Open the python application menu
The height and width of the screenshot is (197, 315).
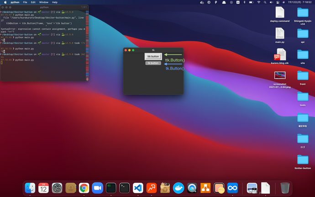(15, 2)
